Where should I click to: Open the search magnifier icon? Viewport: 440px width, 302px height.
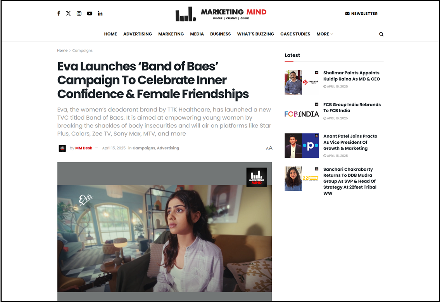point(381,34)
